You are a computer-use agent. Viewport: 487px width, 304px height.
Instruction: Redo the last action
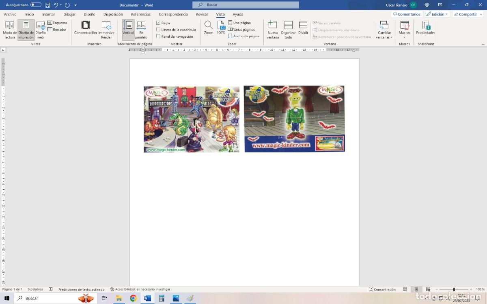[x=67, y=5]
